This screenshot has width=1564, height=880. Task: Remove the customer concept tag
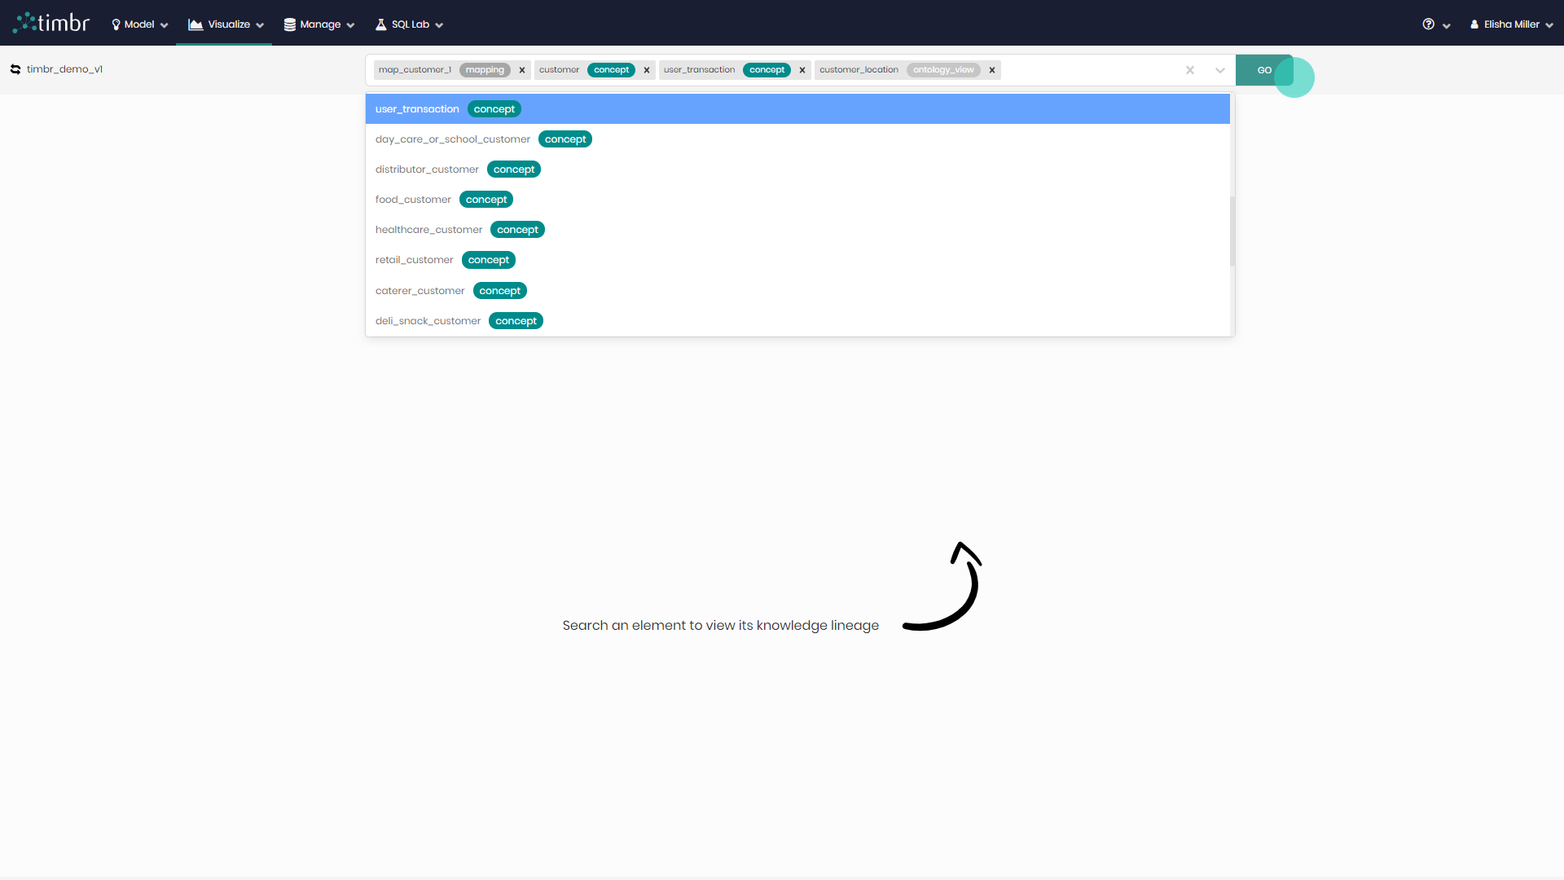pyautogui.click(x=646, y=70)
